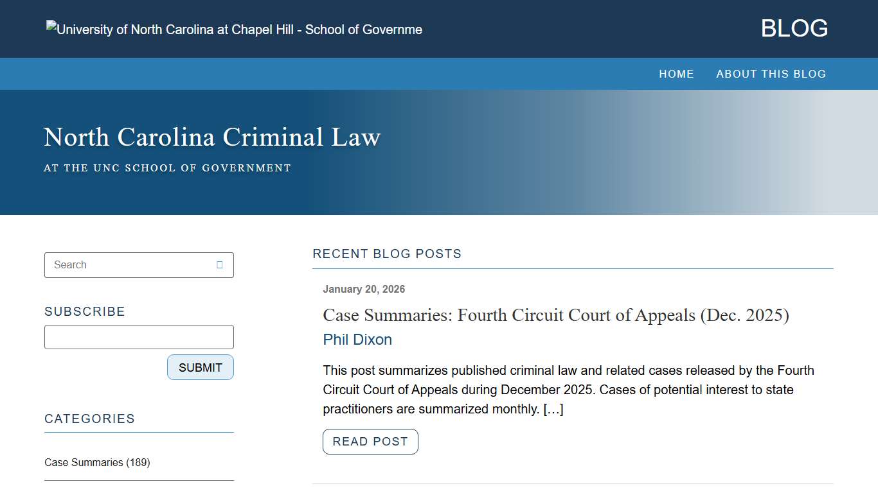Open the Case Summaries (189) category
Viewport: 878px width, 493px height.
[96, 462]
